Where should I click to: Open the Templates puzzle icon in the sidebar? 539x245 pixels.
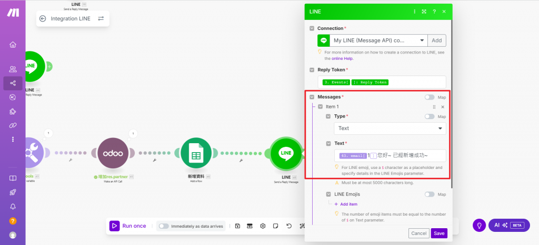(13, 111)
